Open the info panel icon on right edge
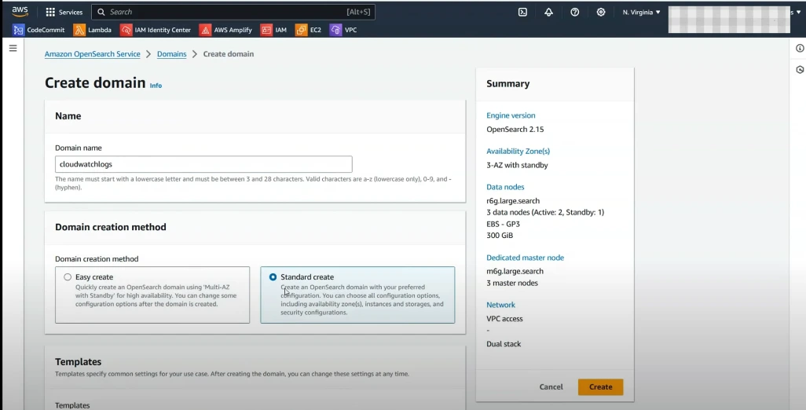The image size is (806, 410). coord(800,49)
